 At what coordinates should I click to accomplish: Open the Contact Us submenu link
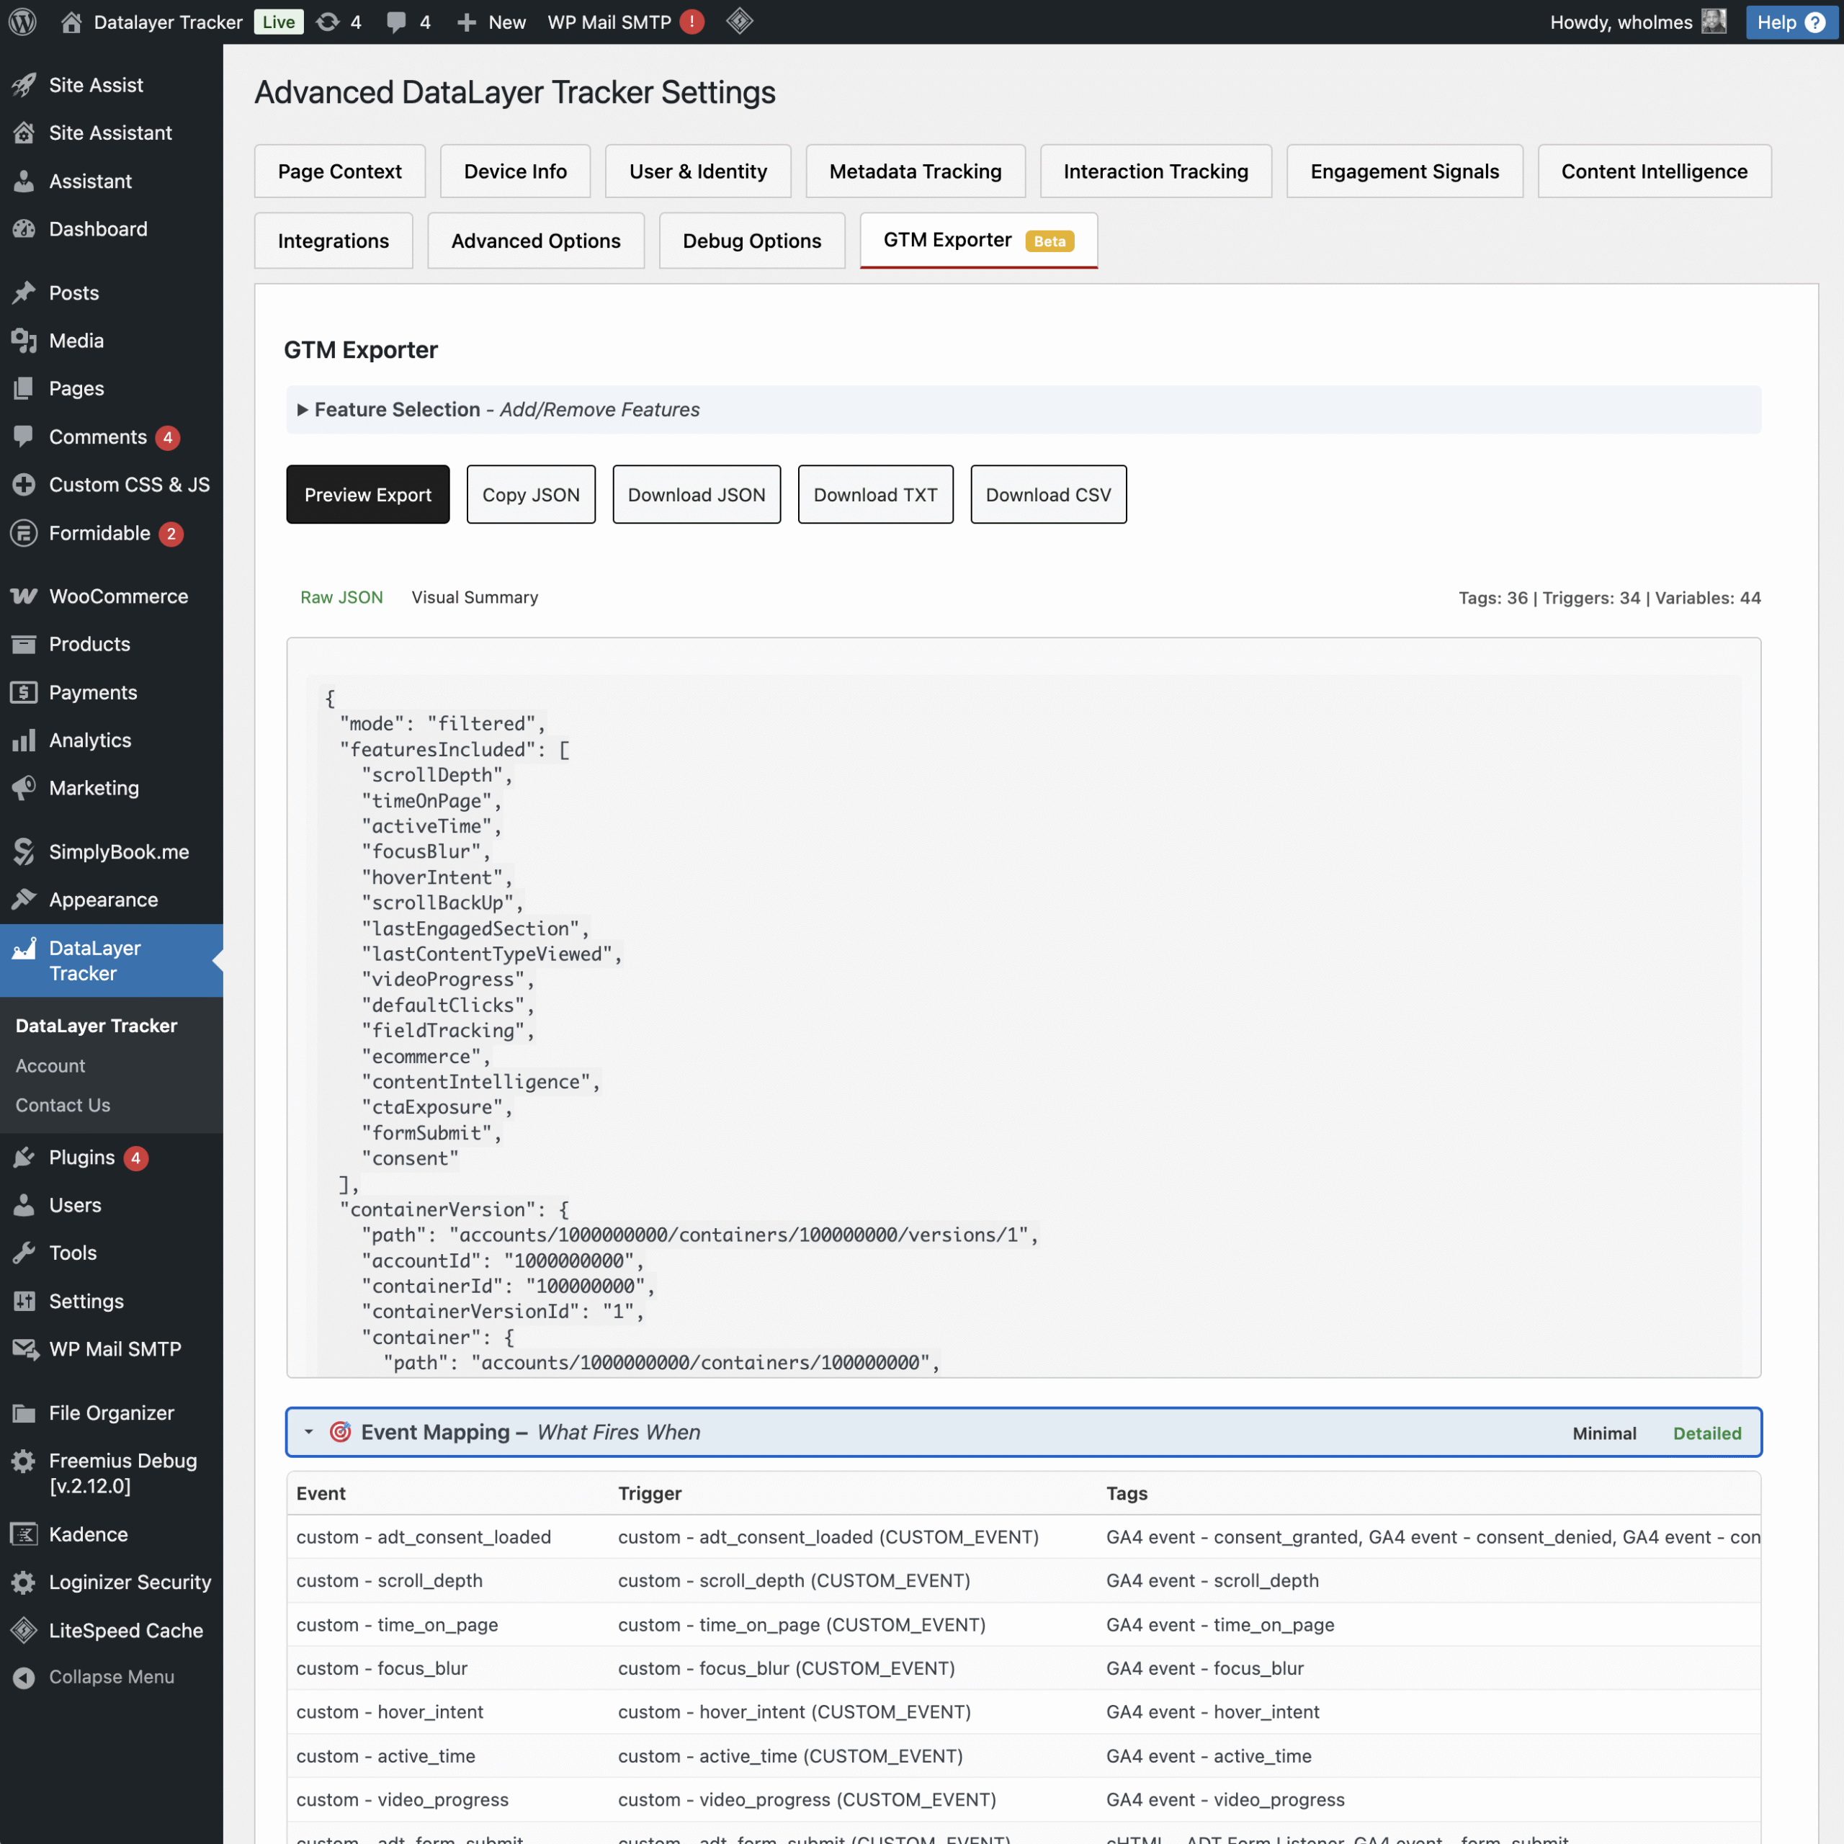(x=63, y=1105)
